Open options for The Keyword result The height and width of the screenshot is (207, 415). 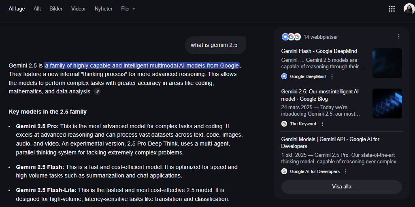322,124
